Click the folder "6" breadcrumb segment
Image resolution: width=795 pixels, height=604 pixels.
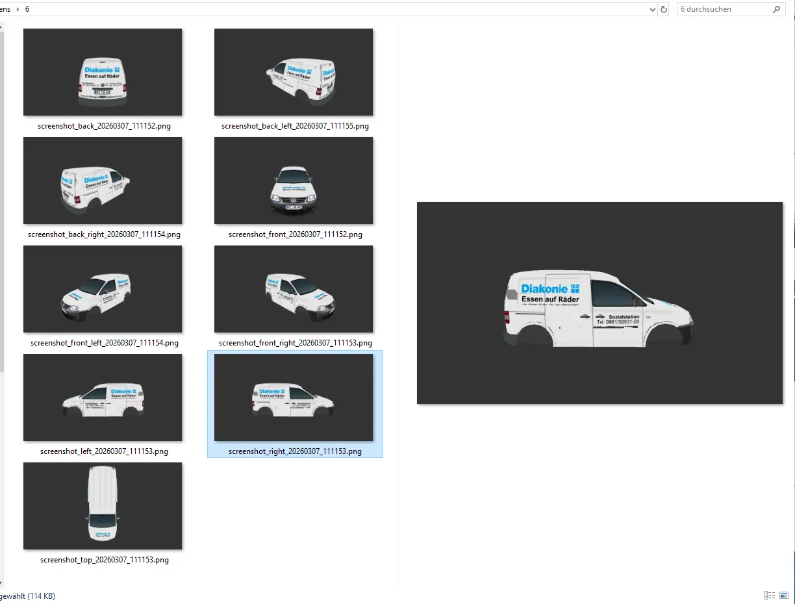(x=27, y=10)
